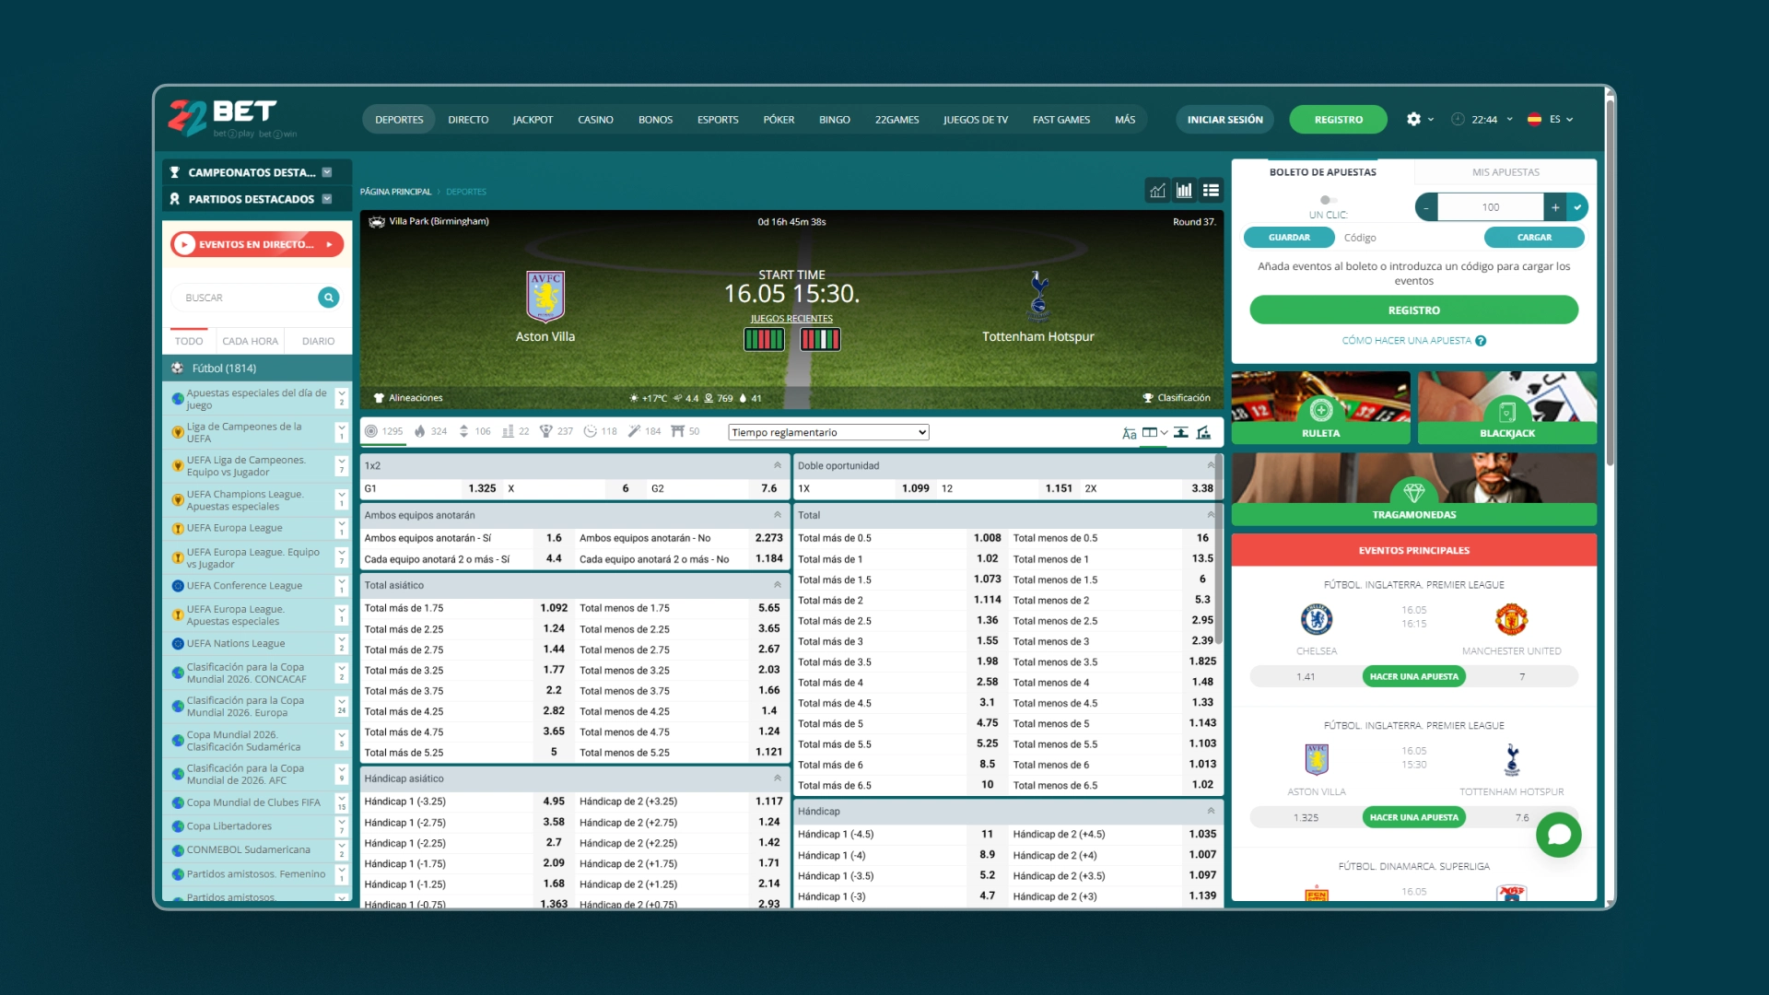
Task: Click CARGAR button in bet slip
Action: [1534, 238]
